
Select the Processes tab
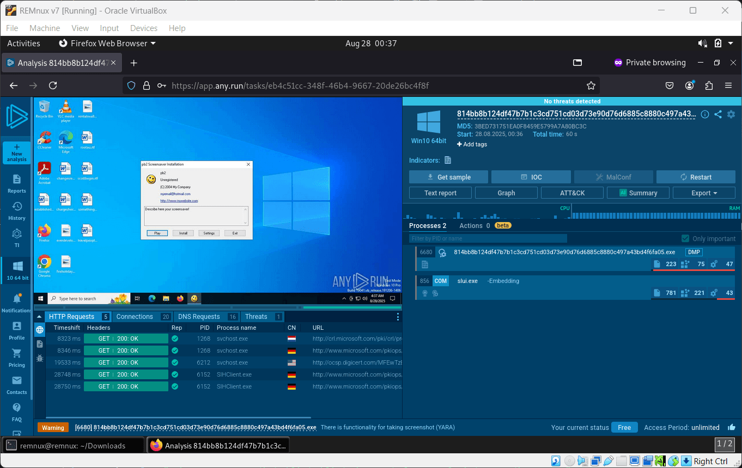(428, 225)
